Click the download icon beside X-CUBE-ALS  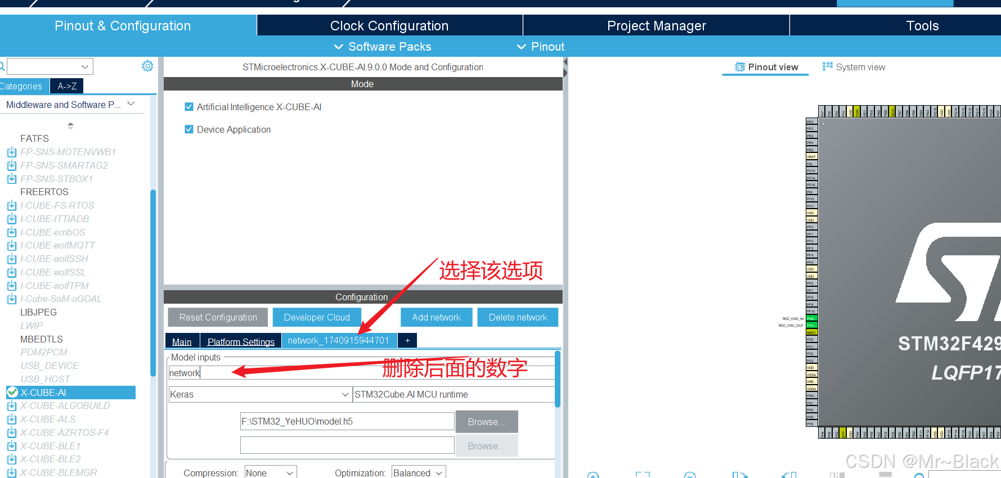[x=11, y=419]
